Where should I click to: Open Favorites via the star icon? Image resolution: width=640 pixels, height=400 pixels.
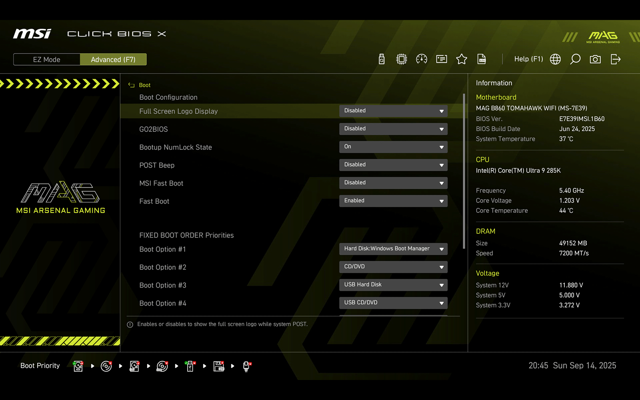tap(462, 59)
